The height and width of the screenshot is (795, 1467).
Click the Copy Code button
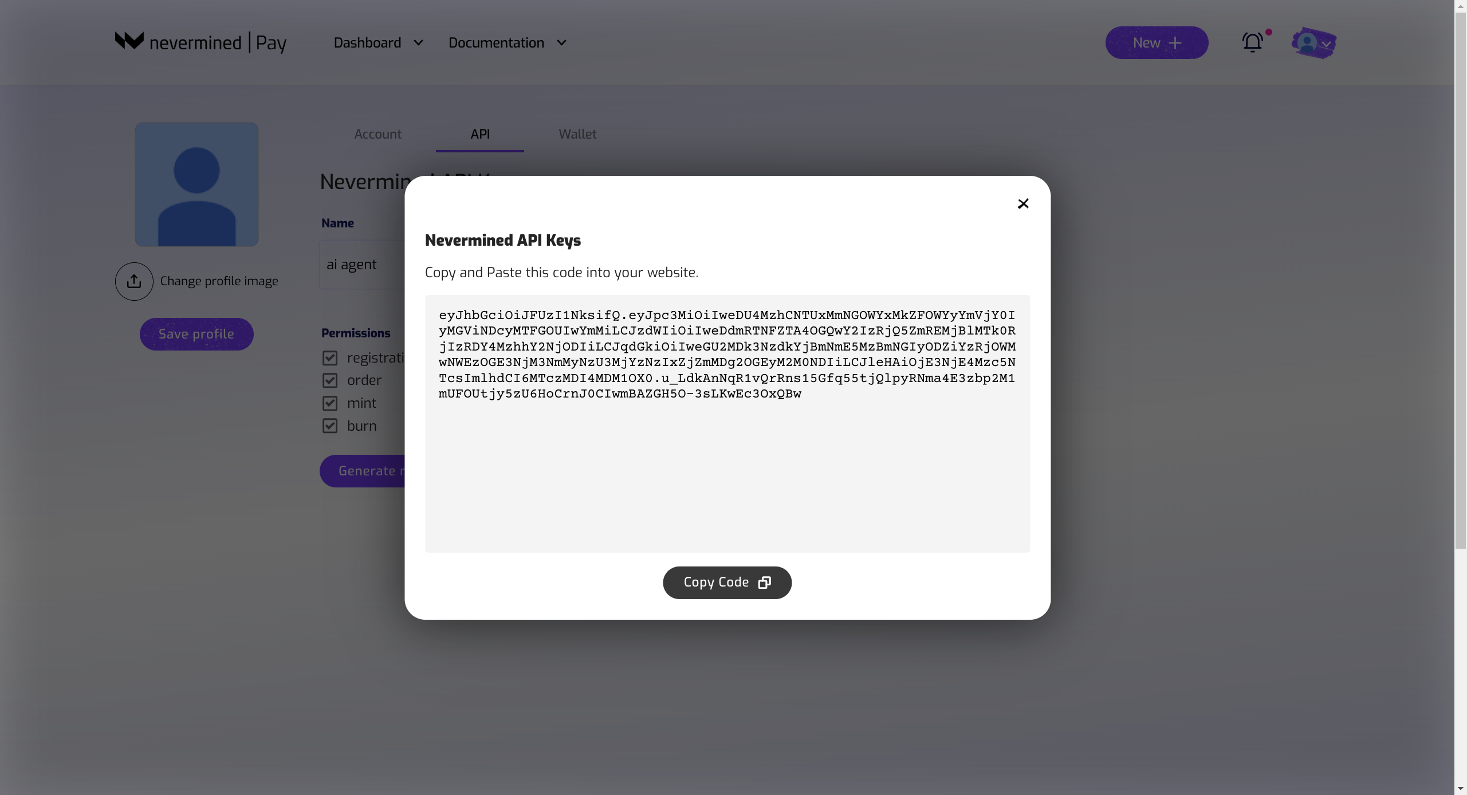(x=727, y=583)
